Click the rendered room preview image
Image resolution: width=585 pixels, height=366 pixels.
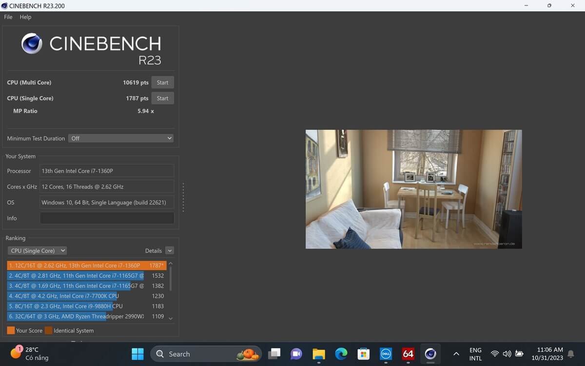click(413, 189)
